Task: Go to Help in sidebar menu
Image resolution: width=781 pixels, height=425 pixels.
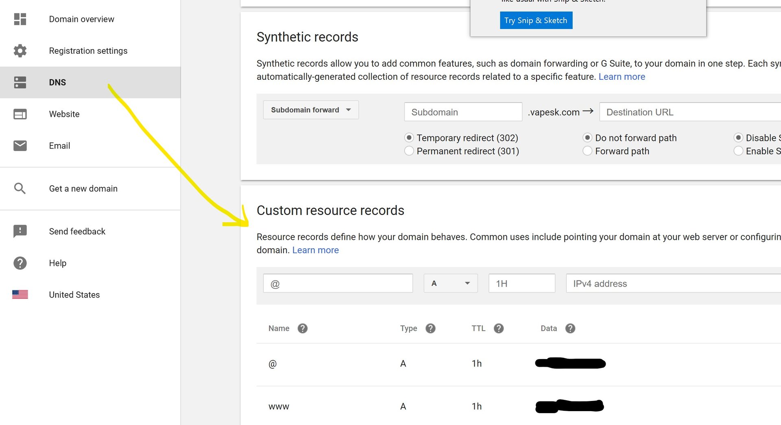Action: (x=58, y=263)
